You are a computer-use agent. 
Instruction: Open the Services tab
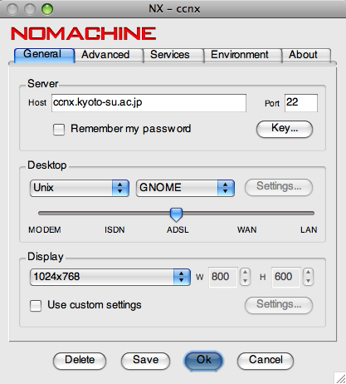[173, 55]
